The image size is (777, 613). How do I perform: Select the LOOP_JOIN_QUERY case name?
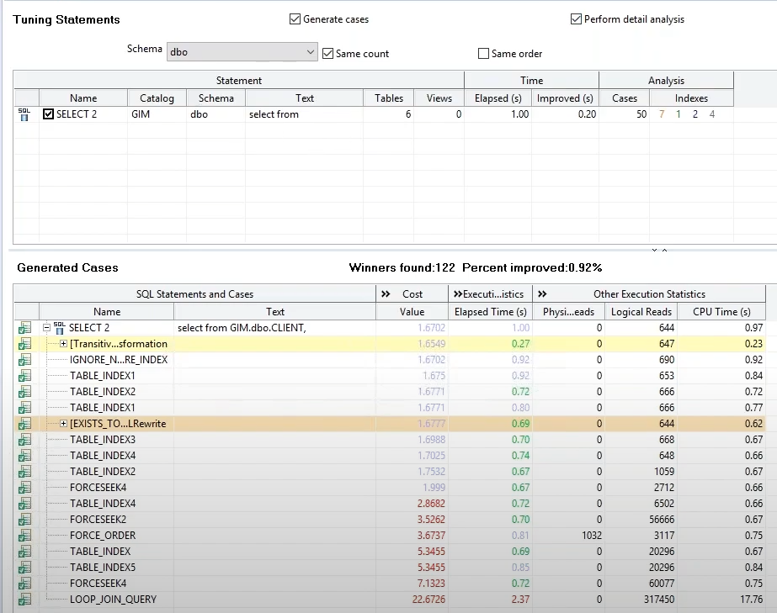[113, 600]
